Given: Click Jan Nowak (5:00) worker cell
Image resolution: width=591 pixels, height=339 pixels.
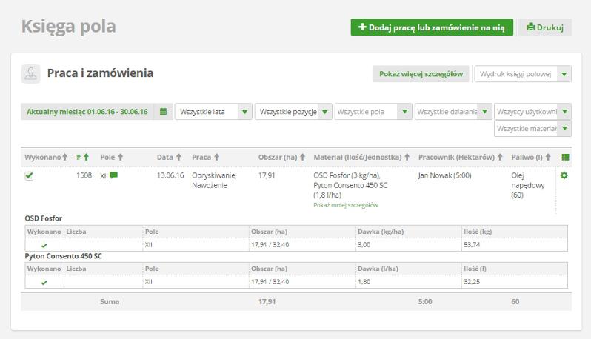Looking at the screenshot, I should pyautogui.click(x=445, y=175).
